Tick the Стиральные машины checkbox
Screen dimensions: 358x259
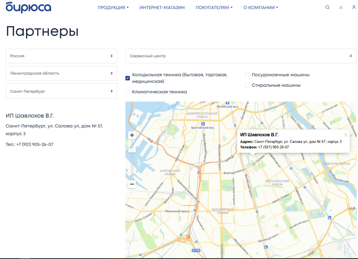[247, 85]
